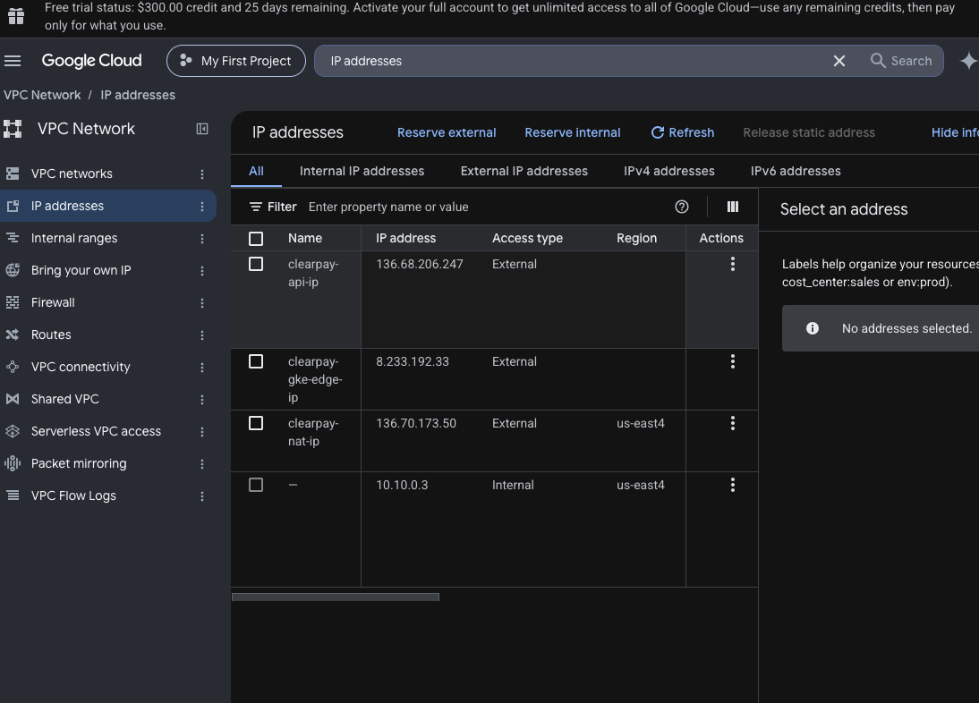Open more options for IP addresses sidebar
Image resolution: width=979 pixels, height=703 pixels.
[202, 207]
